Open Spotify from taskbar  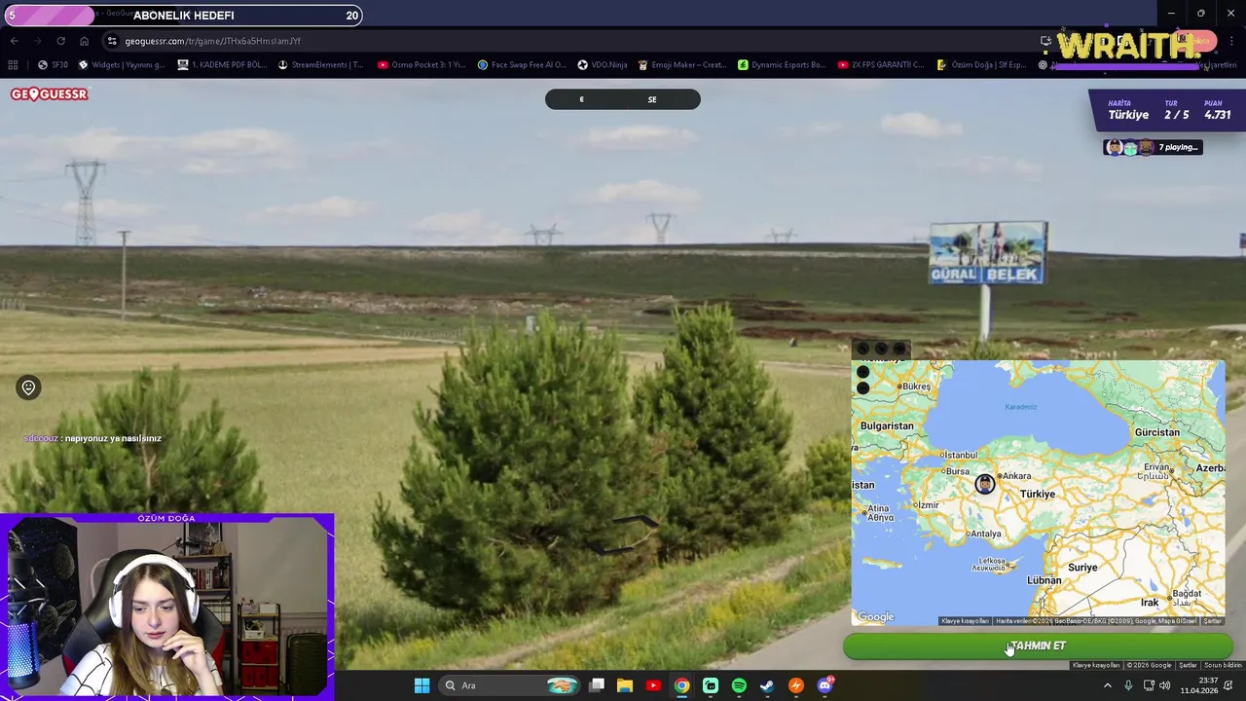pos(739,685)
